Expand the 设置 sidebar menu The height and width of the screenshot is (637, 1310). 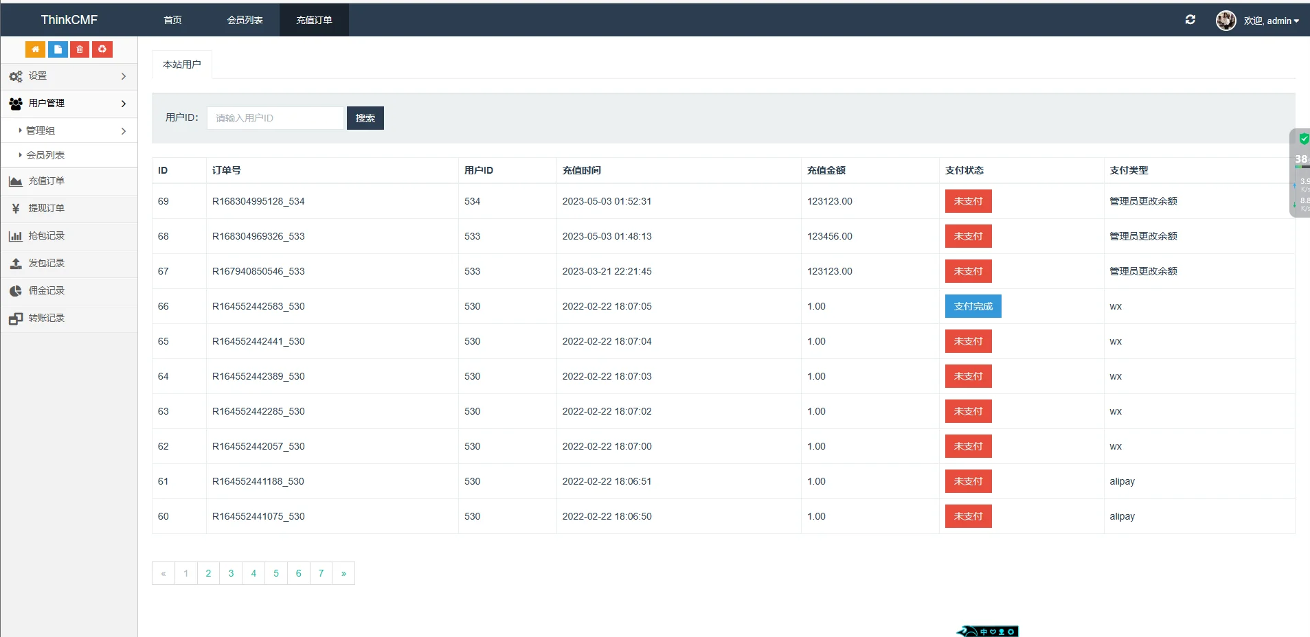[x=69, y=76]
